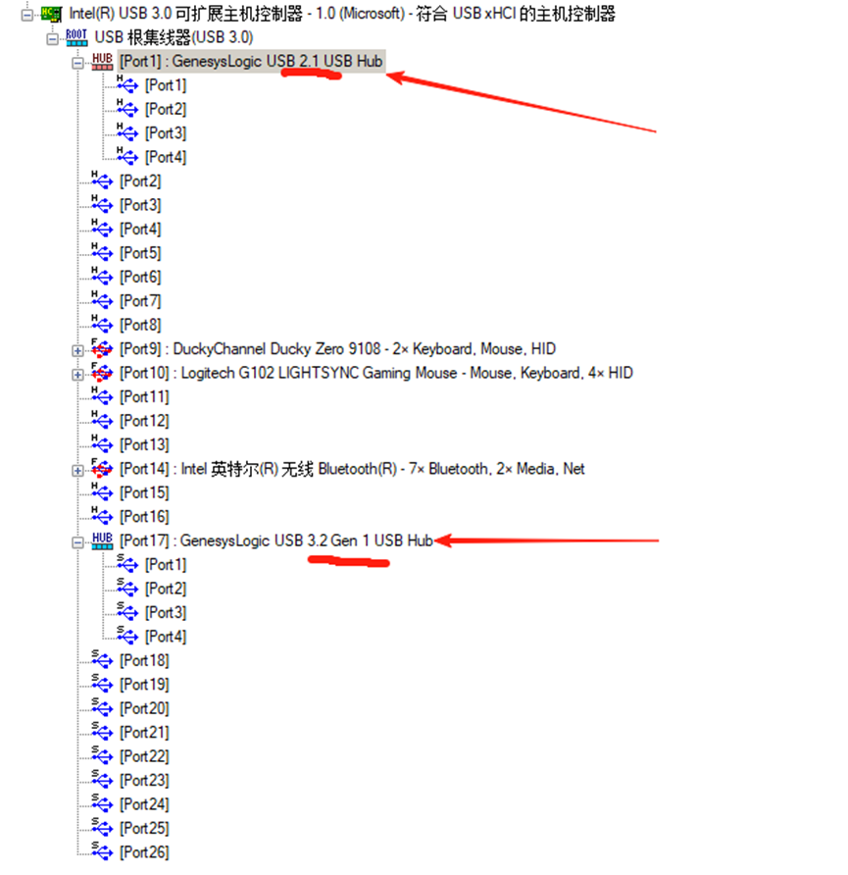The width and height of the screenshot is (848, 875).
Task: Expand the Port14 Intel Bluetooth node
Action: click(x=77, y=470)
